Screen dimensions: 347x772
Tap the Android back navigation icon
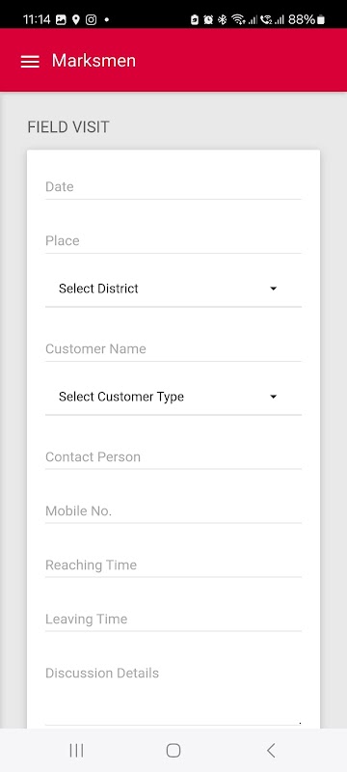point(270,751)
